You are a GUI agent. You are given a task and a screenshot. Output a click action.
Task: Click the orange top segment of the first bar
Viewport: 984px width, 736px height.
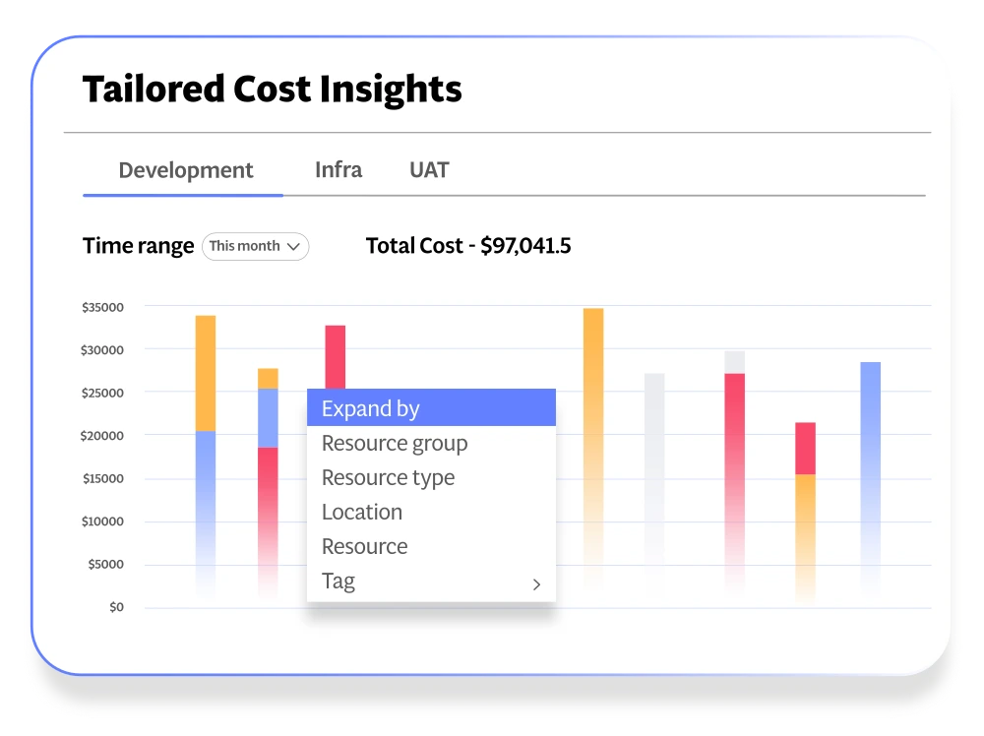206,372
